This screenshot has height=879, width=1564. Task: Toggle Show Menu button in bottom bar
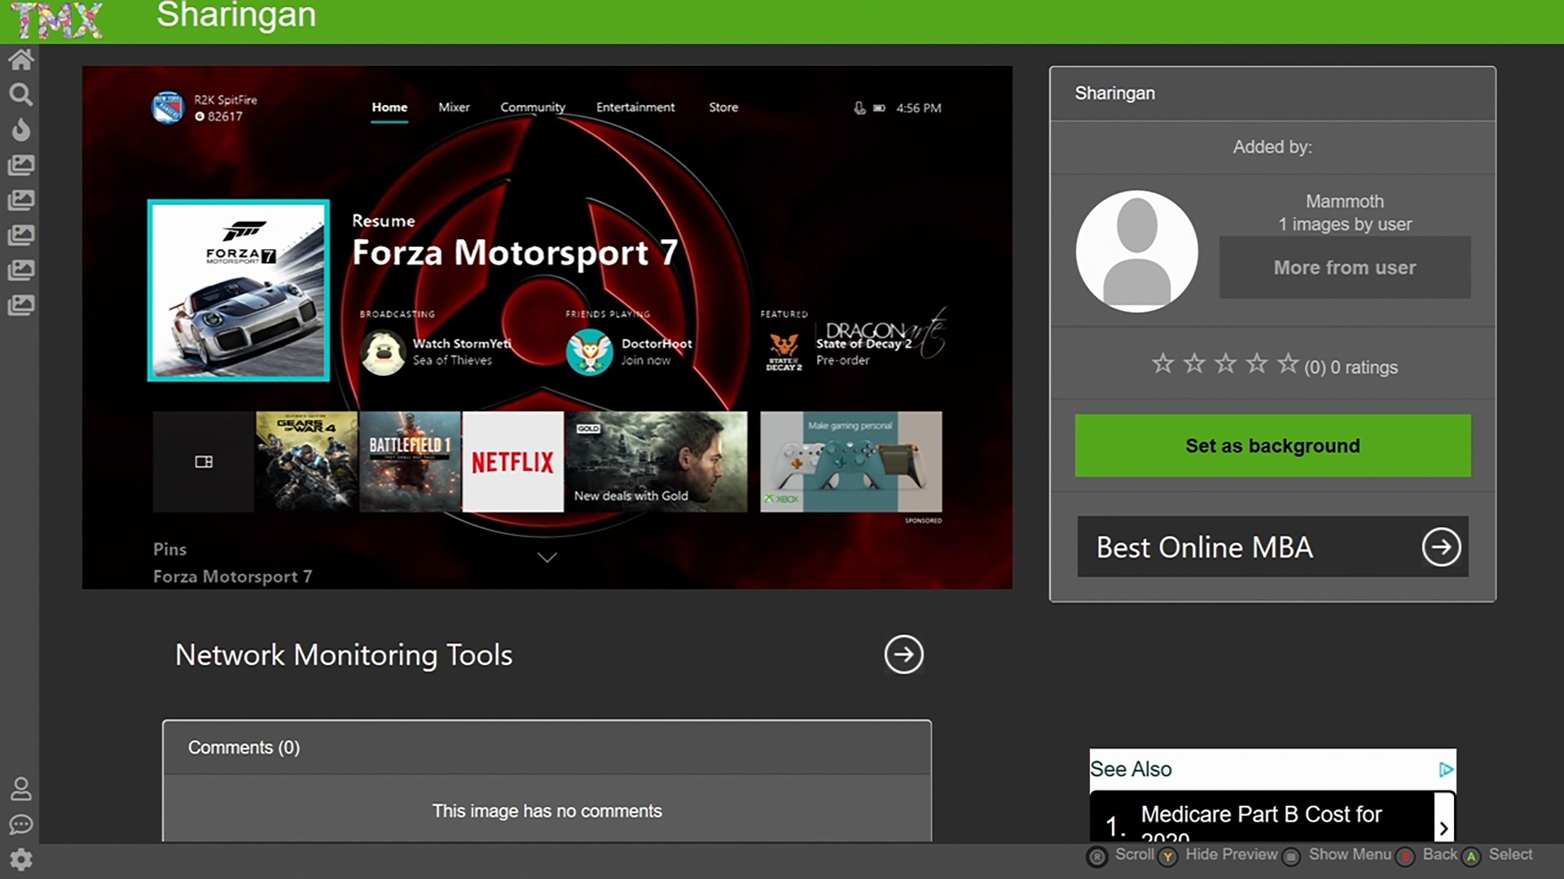pos(1291,856)
